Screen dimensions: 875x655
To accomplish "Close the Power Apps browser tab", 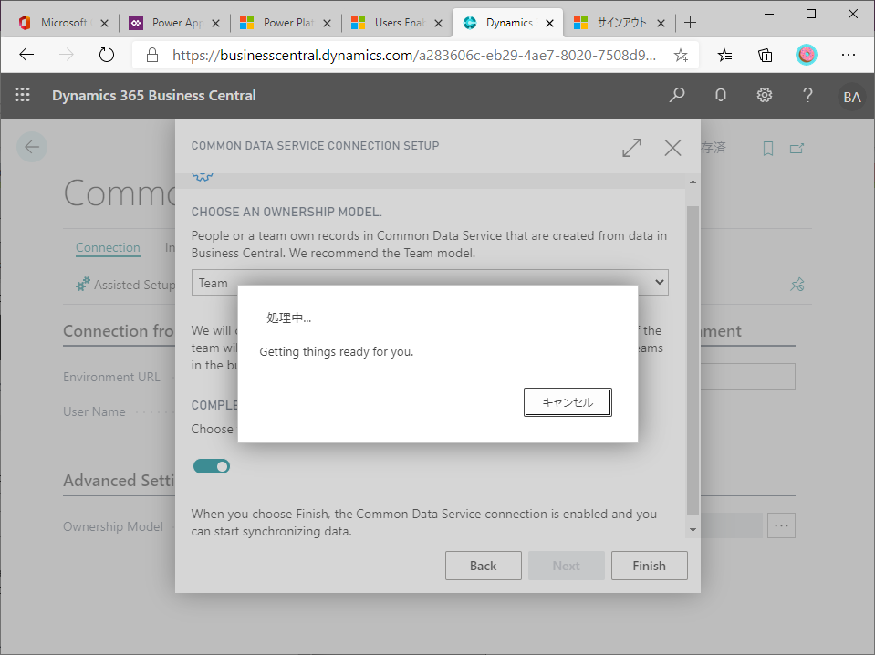I will point(216,23).
